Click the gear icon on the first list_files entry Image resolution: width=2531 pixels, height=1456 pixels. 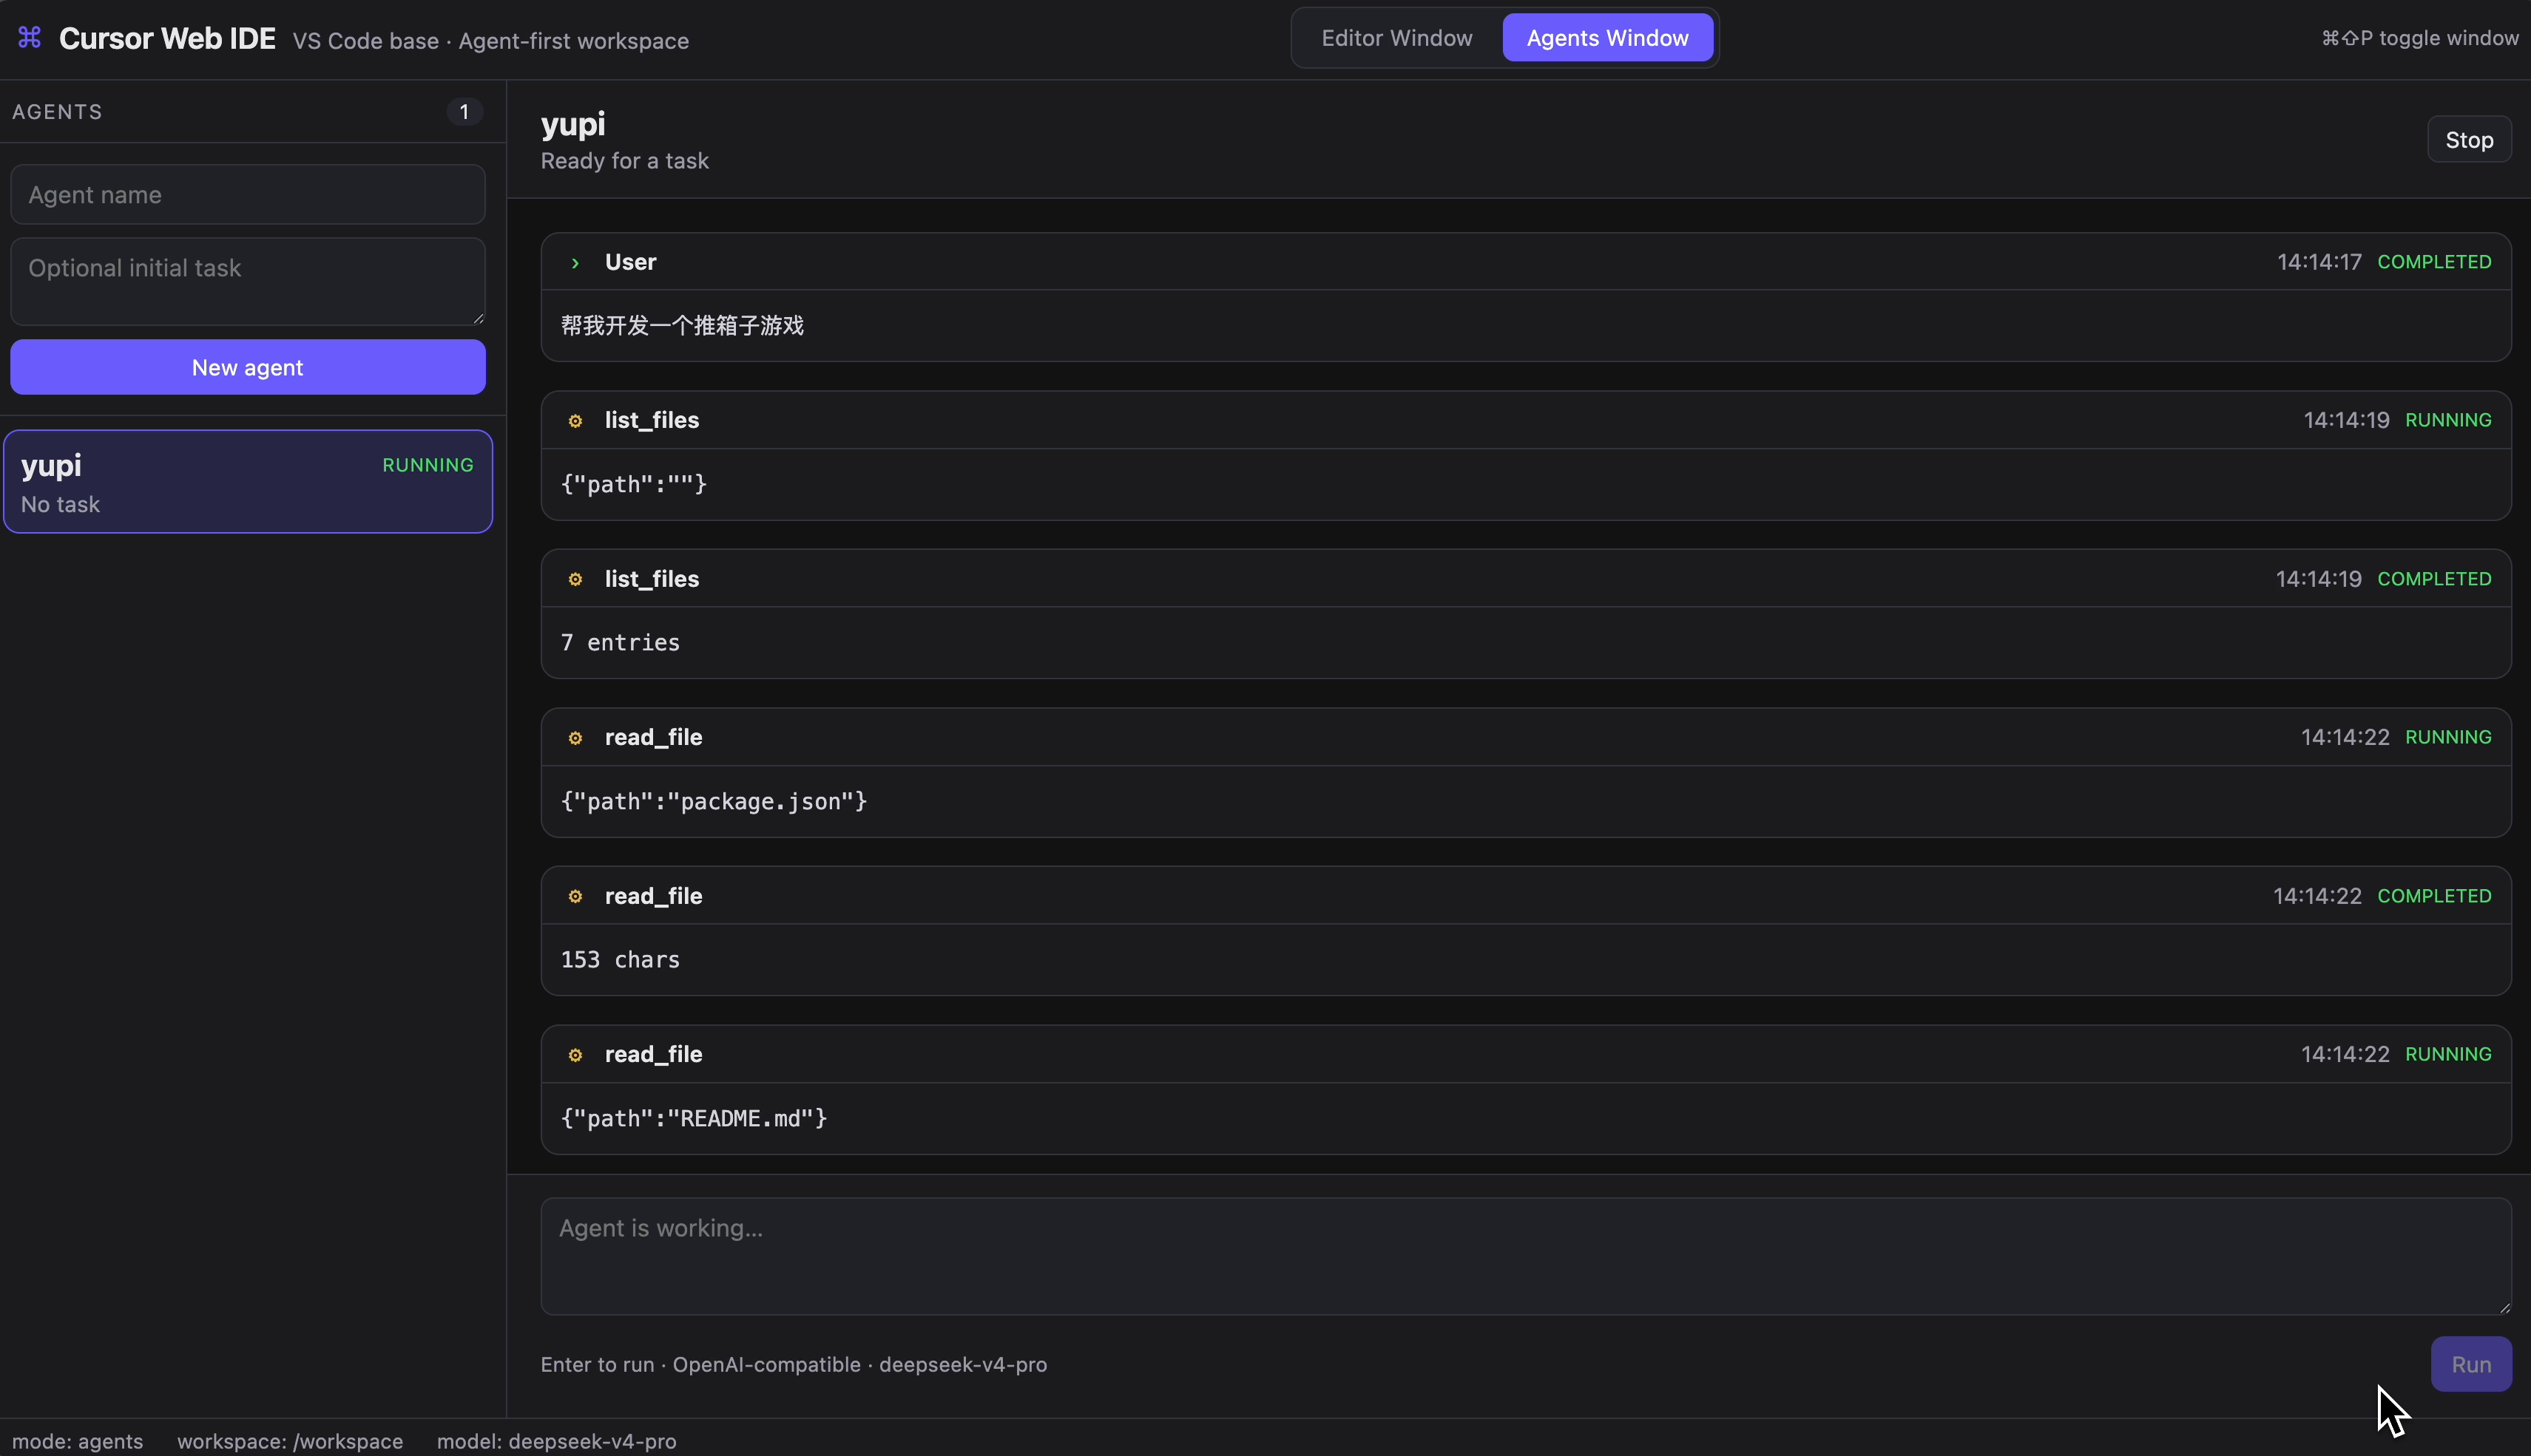coord(575,421)
